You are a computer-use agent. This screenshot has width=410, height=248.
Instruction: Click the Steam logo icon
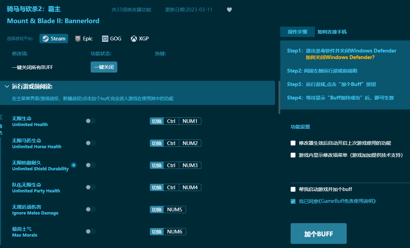(x=45, y=39)
